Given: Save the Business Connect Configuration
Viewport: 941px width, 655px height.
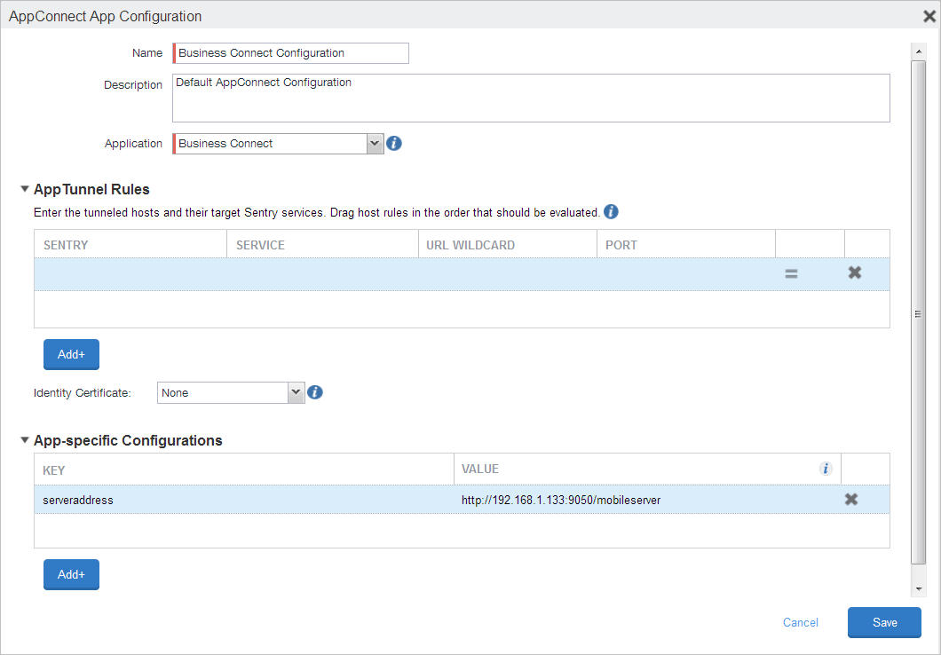Looking at the screenshot, I should 884,622.
